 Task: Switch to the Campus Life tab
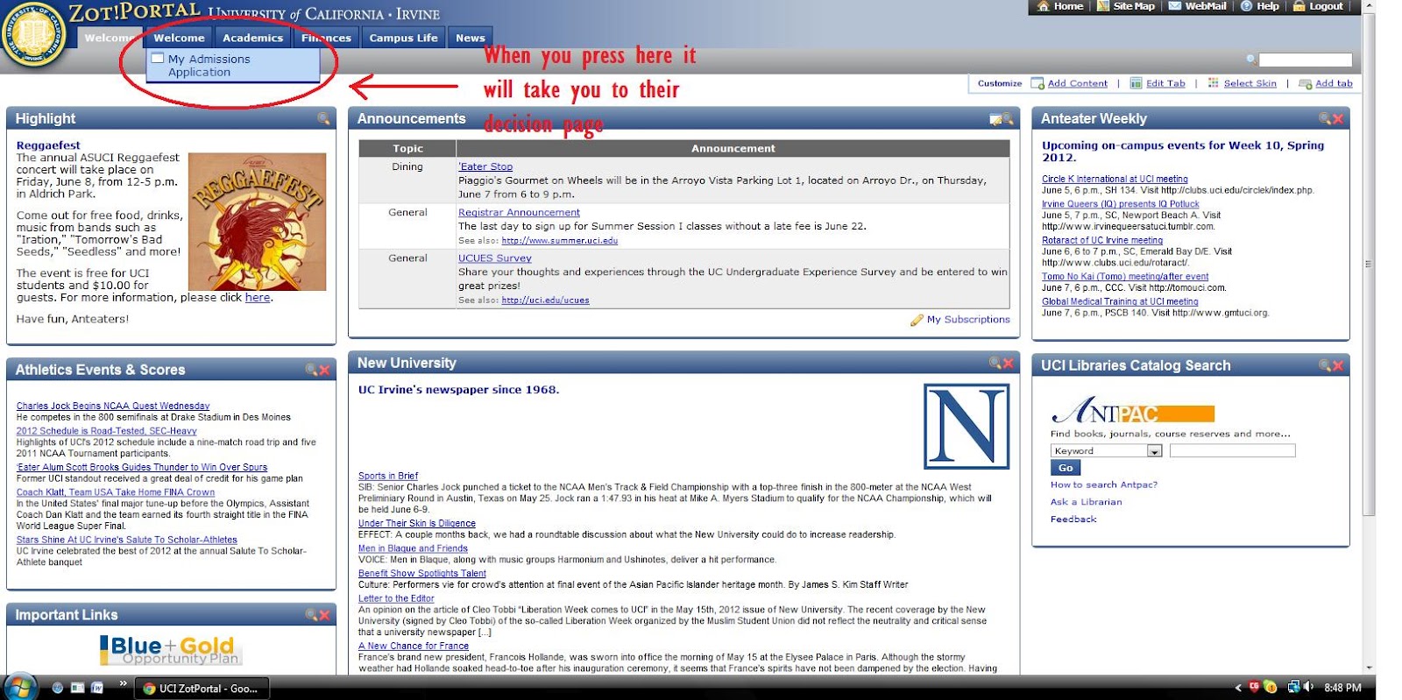click(x=403, y=38)
